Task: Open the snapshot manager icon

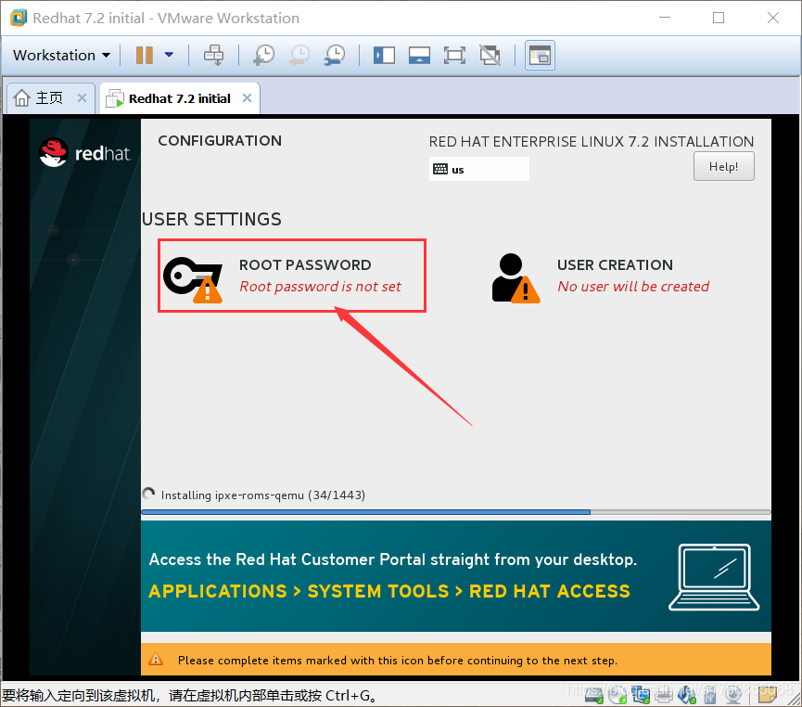Action: 335,55
